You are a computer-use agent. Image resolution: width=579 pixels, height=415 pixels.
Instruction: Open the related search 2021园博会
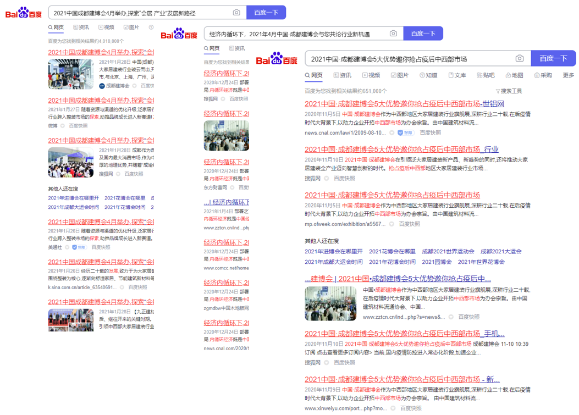pyautogui.click(x=438, y=262)
